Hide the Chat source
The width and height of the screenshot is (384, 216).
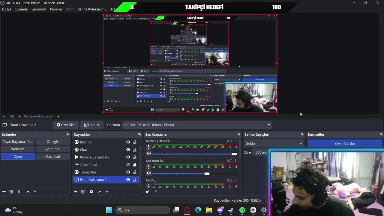click(128, 150)
